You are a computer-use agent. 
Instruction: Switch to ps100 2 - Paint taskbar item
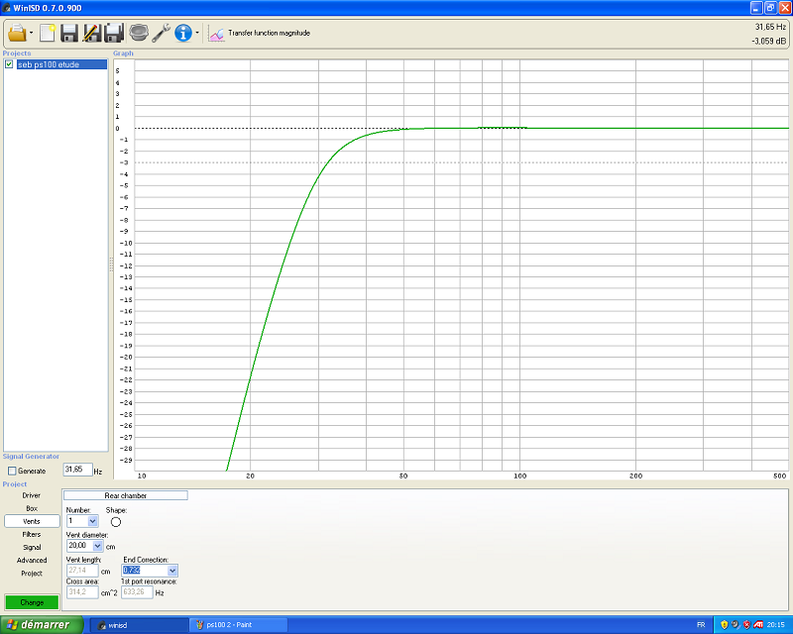239,625
